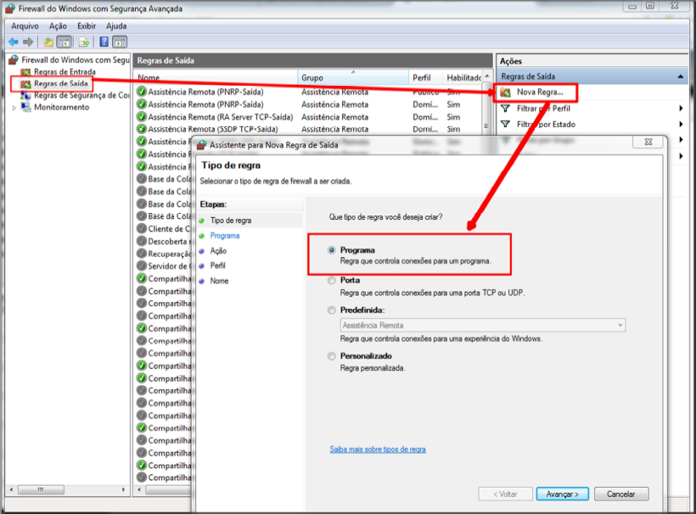Click the rules list scroll-up arrow

click(x=487, y=76)
